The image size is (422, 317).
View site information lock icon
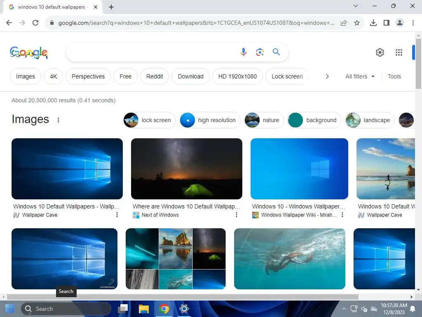(52, 23)
